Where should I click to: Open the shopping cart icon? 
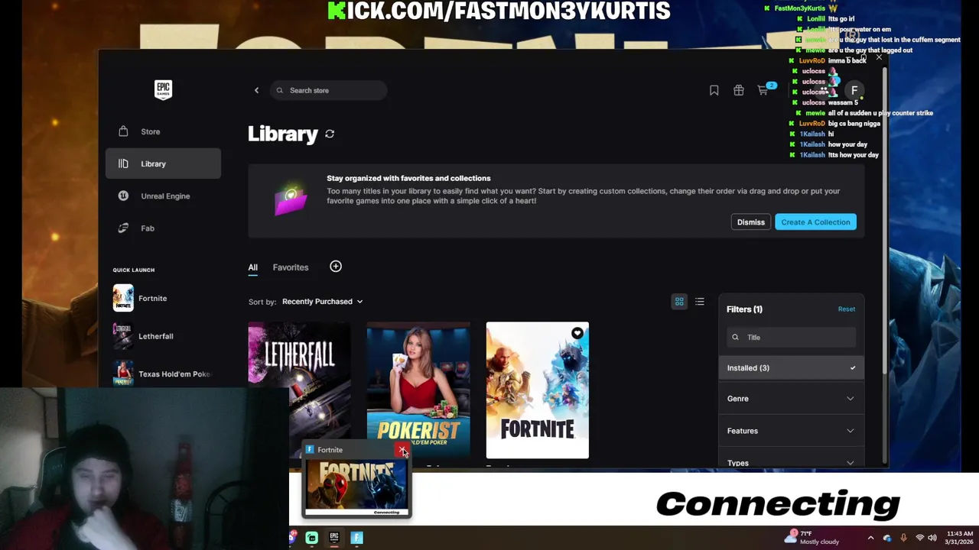[x=763, y=90]
